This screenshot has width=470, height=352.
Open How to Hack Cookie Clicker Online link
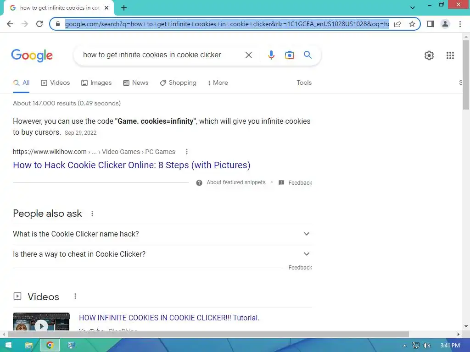coord(132,165)
